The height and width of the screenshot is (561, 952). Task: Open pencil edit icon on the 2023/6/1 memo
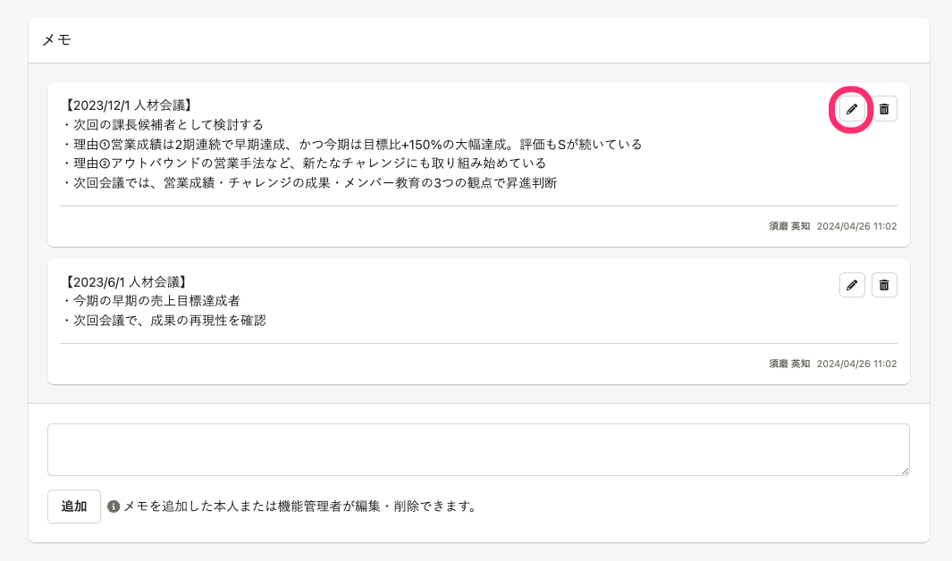pyautogui.click(x=852, y=285)
